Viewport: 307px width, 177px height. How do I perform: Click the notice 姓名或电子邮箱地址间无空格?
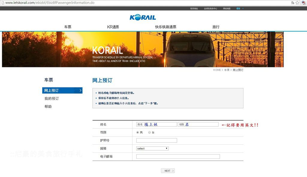[116, 93]
